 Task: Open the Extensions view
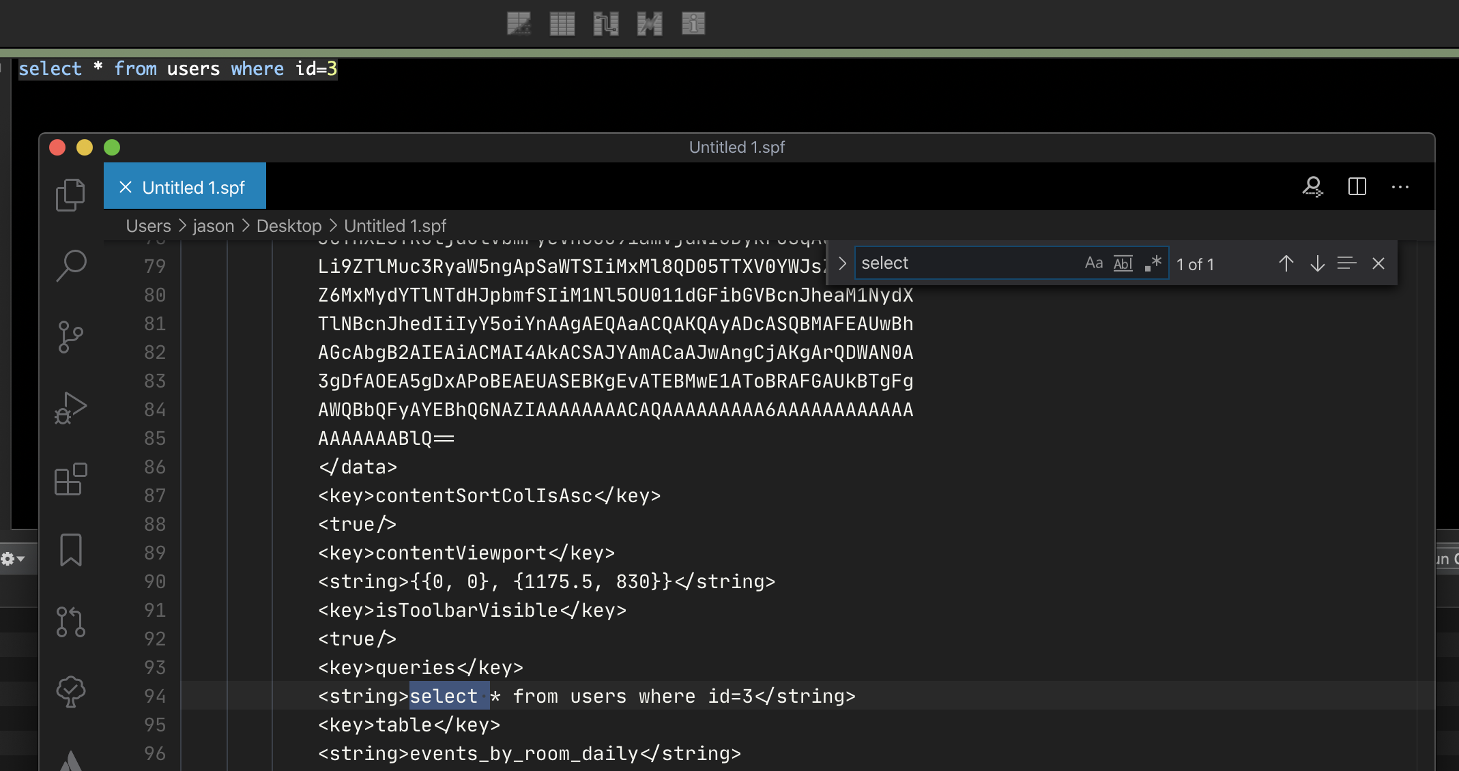click(x=70, y=479)
